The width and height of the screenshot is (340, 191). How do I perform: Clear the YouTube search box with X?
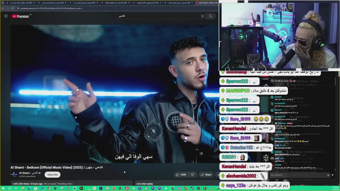pyautogui.click(x=202, y=16)
